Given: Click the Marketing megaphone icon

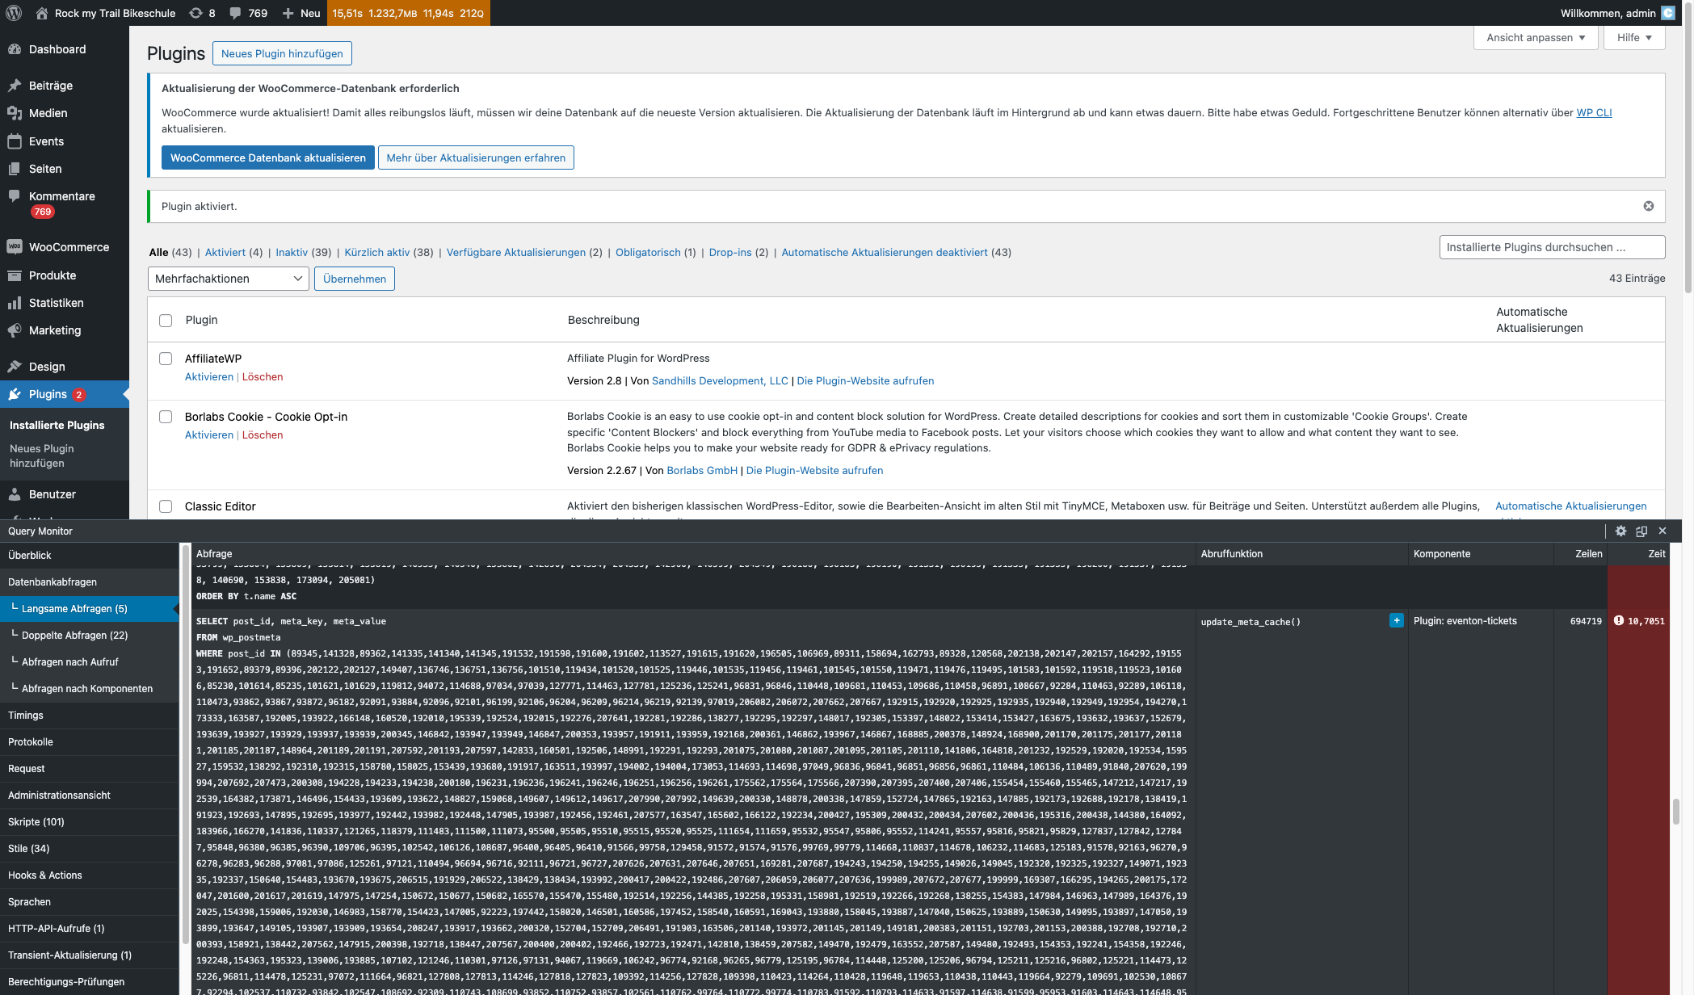Looking at the screenshot, I should tap(15, 330).
